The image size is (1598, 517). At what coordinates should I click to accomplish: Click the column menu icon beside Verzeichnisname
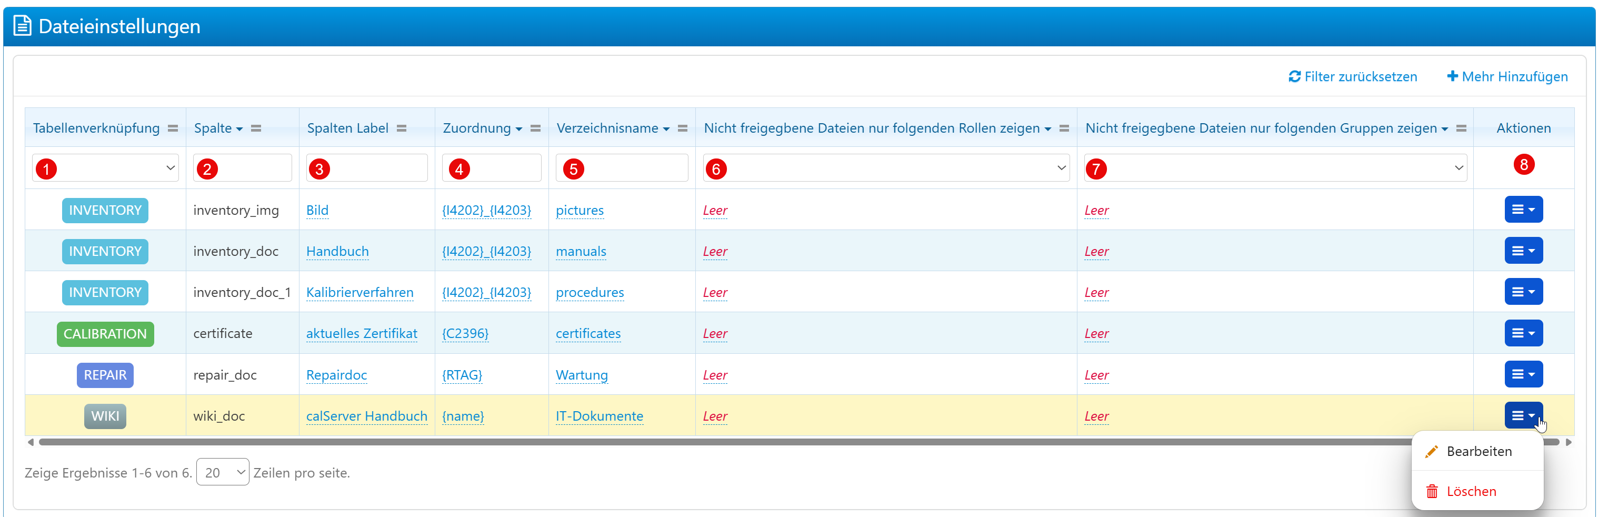pyautogui.click(x=682, y=128)
